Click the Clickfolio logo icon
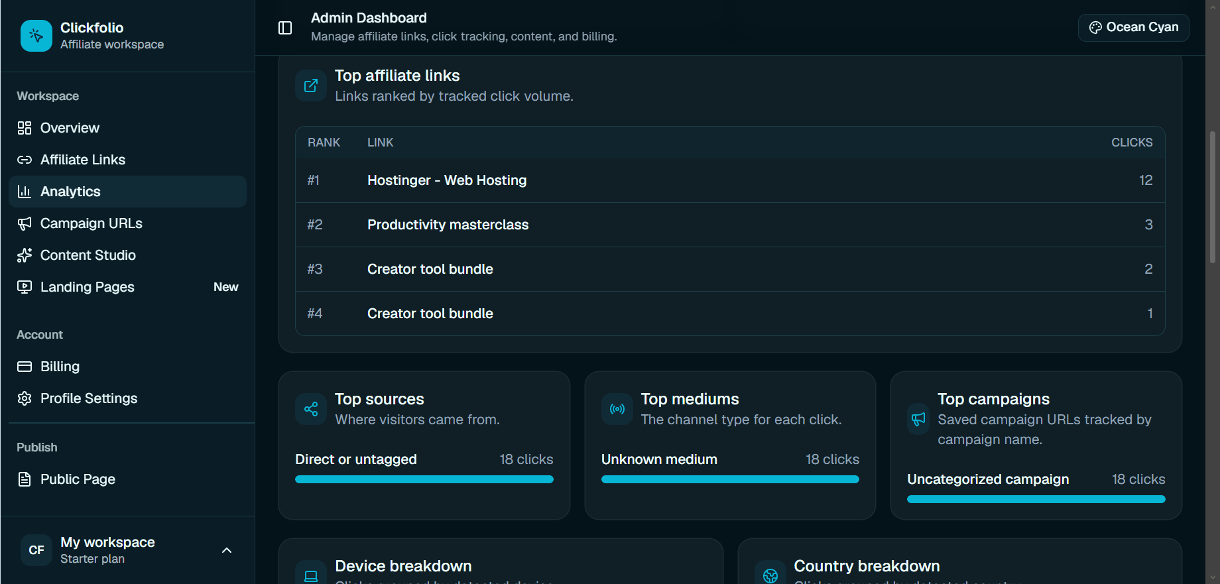Screen dimensions: 1220x584 coord(36,36)
